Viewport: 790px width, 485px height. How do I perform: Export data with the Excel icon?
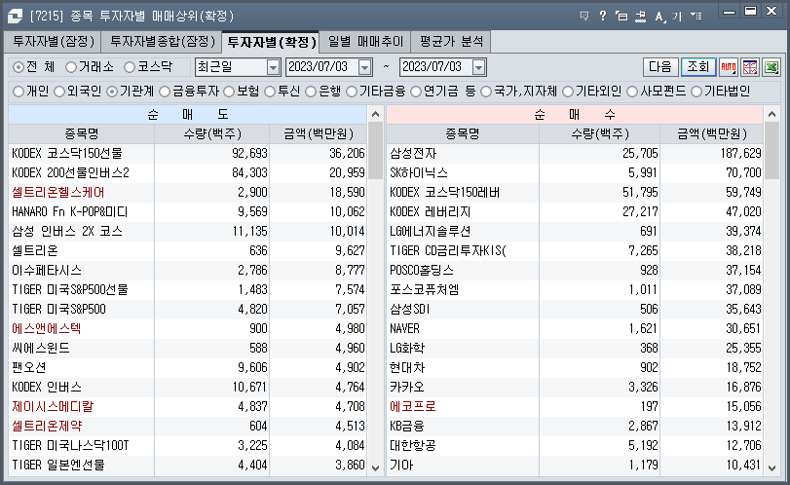pos(771,67)
